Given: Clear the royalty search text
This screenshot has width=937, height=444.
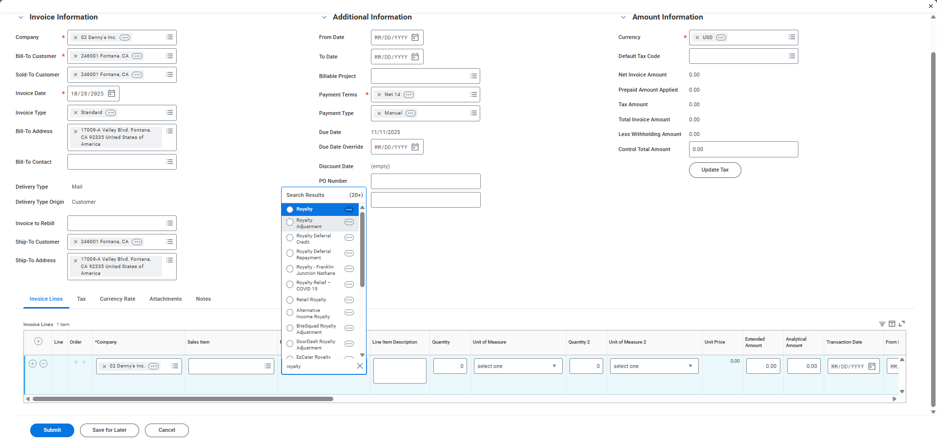Looking at the screenshot, I should coord(360,366).
